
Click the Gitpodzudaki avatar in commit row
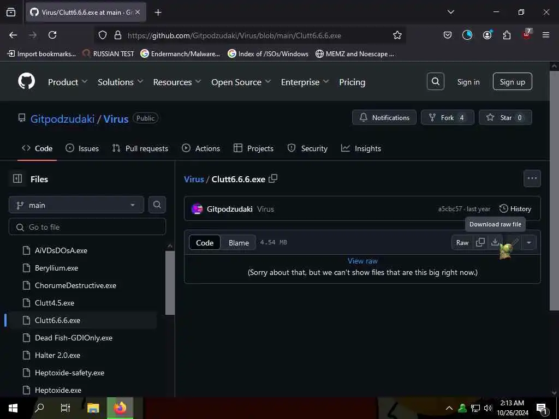tap(197, 209)
